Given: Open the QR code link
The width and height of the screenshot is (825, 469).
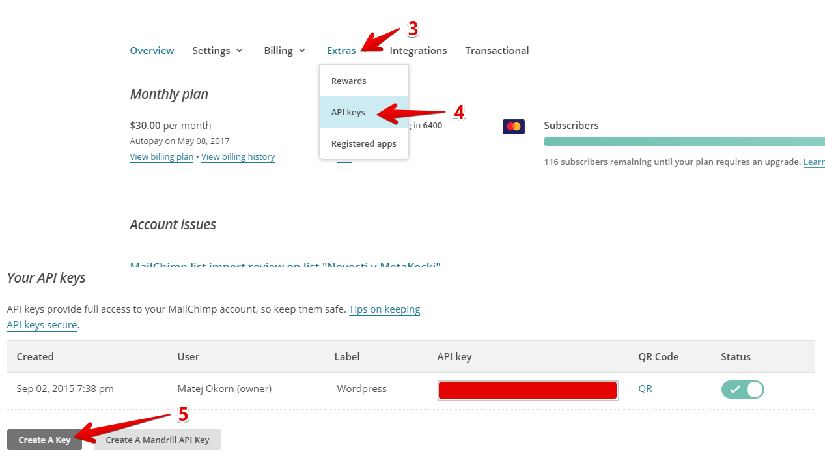Looking at the screenshot, I should (x=645, y=388).
